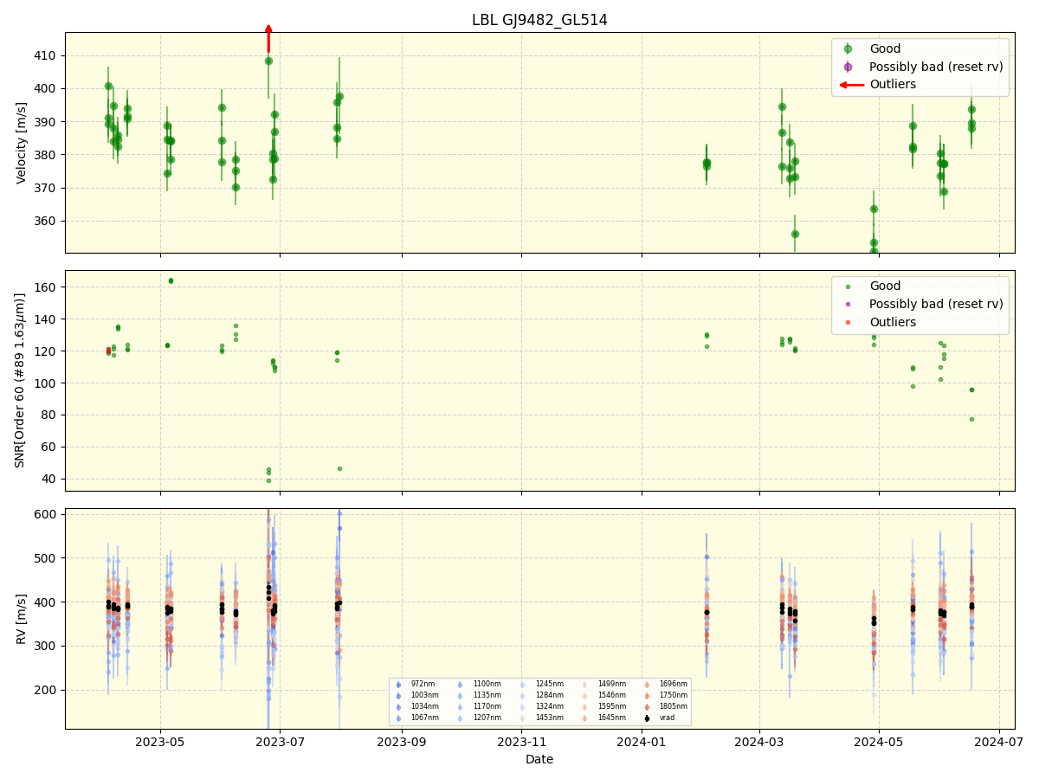1039x779 pixels.
Task: Select the 1034nm legend entry
Action: point(417,706)
